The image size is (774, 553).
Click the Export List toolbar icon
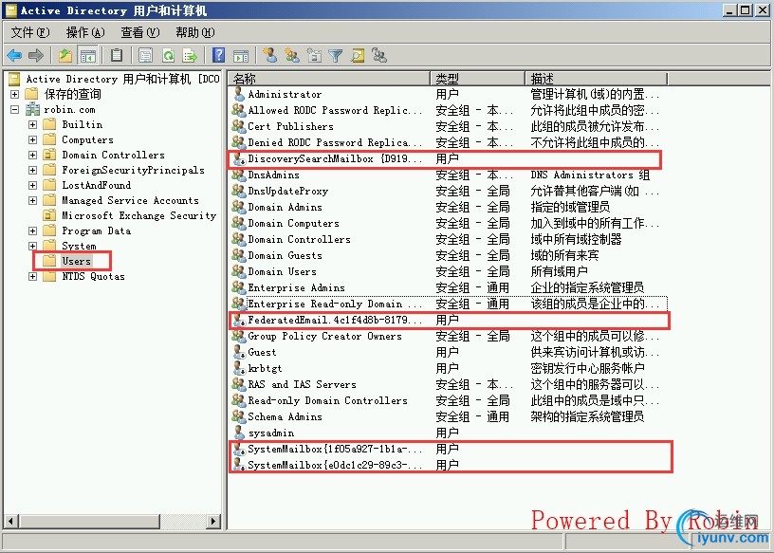pyautogui.click(x=190, y=55)
